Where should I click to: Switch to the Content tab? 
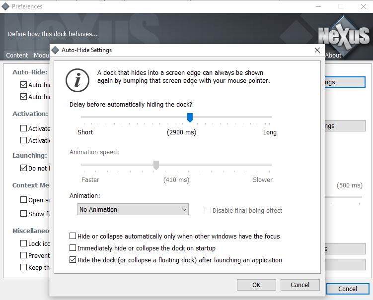[x=17, y=56]
